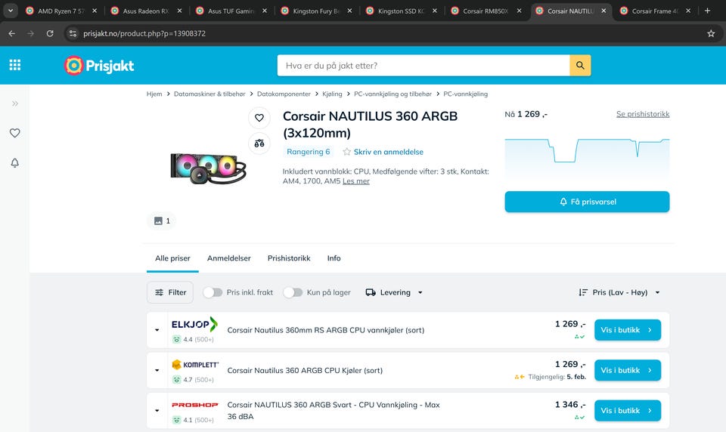This screenshot has height=432, width=726.
Task: Click Elkjøp's 4.4 store rating
Action: [193, 340]
